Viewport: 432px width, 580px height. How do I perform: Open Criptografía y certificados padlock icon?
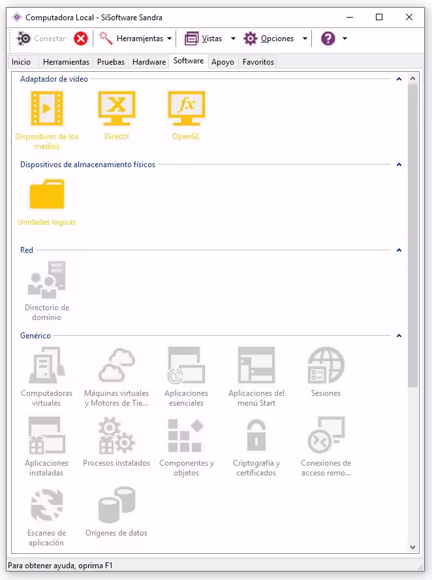click(x=256, y=435)
